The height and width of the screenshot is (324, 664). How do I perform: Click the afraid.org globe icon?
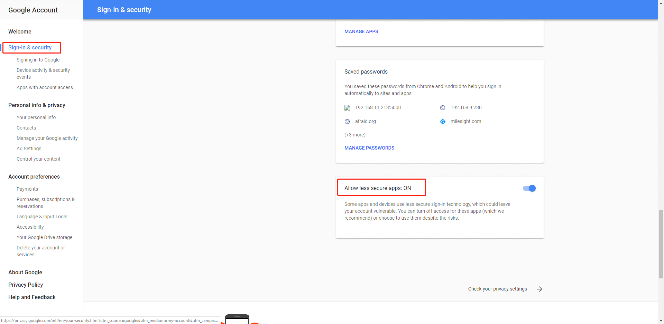(347, 122)
